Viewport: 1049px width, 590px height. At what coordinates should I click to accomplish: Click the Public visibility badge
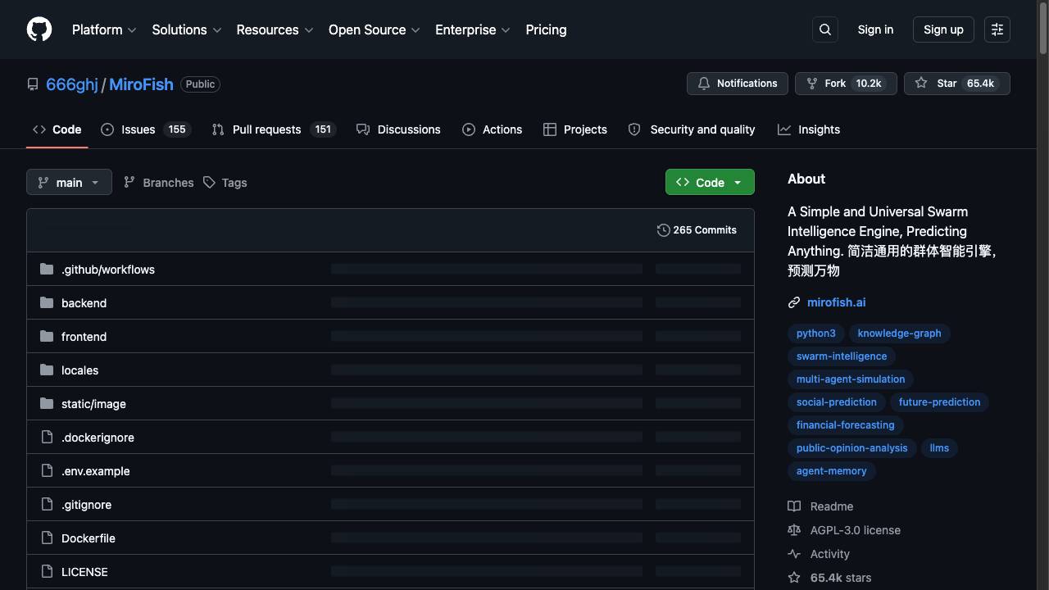(x=200, y=84)
